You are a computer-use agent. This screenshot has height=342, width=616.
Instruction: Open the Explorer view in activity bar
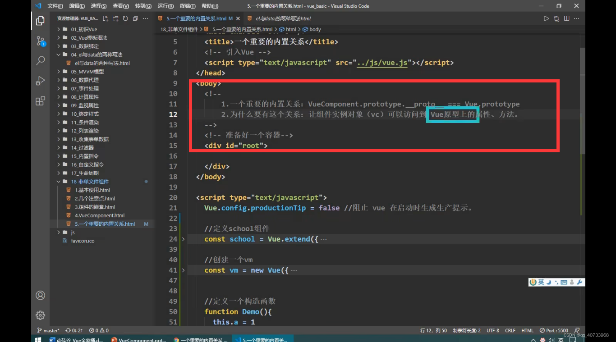tap(40, 21)
